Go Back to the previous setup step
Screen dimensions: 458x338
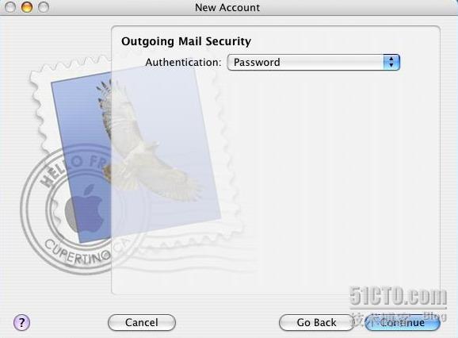pos(316,322)
